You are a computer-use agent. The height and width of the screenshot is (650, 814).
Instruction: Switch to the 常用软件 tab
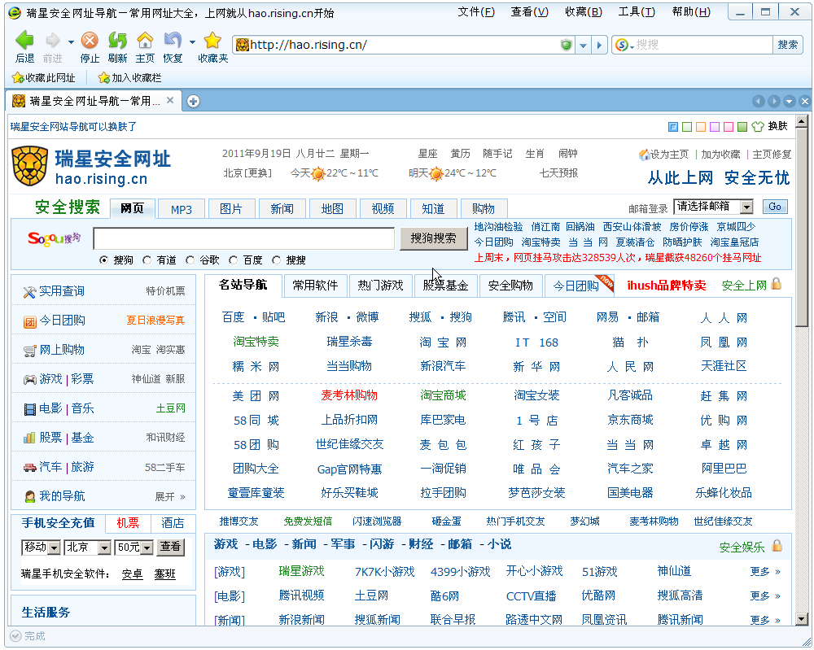315,286
